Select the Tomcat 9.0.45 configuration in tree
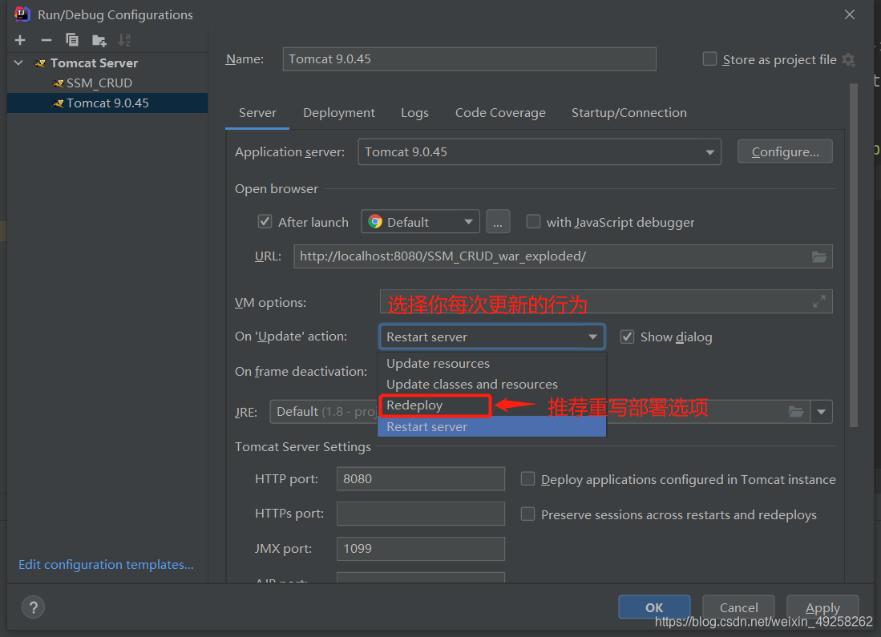 pos(107,103)
